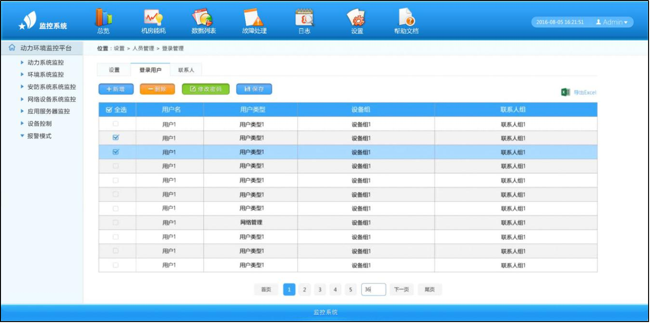Click the page number input field
650x323 pixels.
[x=373, y=289]
